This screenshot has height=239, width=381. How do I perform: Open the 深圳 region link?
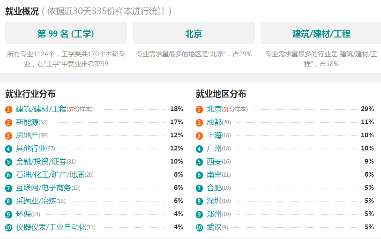[214, 201]
